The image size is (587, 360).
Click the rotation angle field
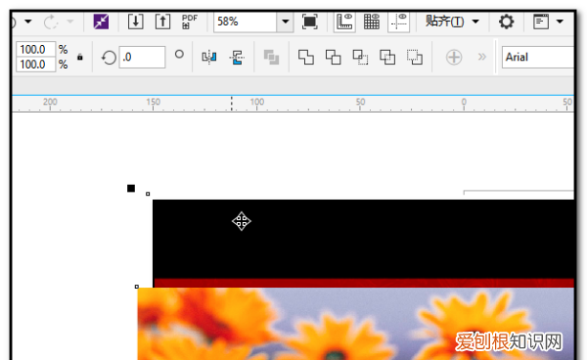coord(142,58)
